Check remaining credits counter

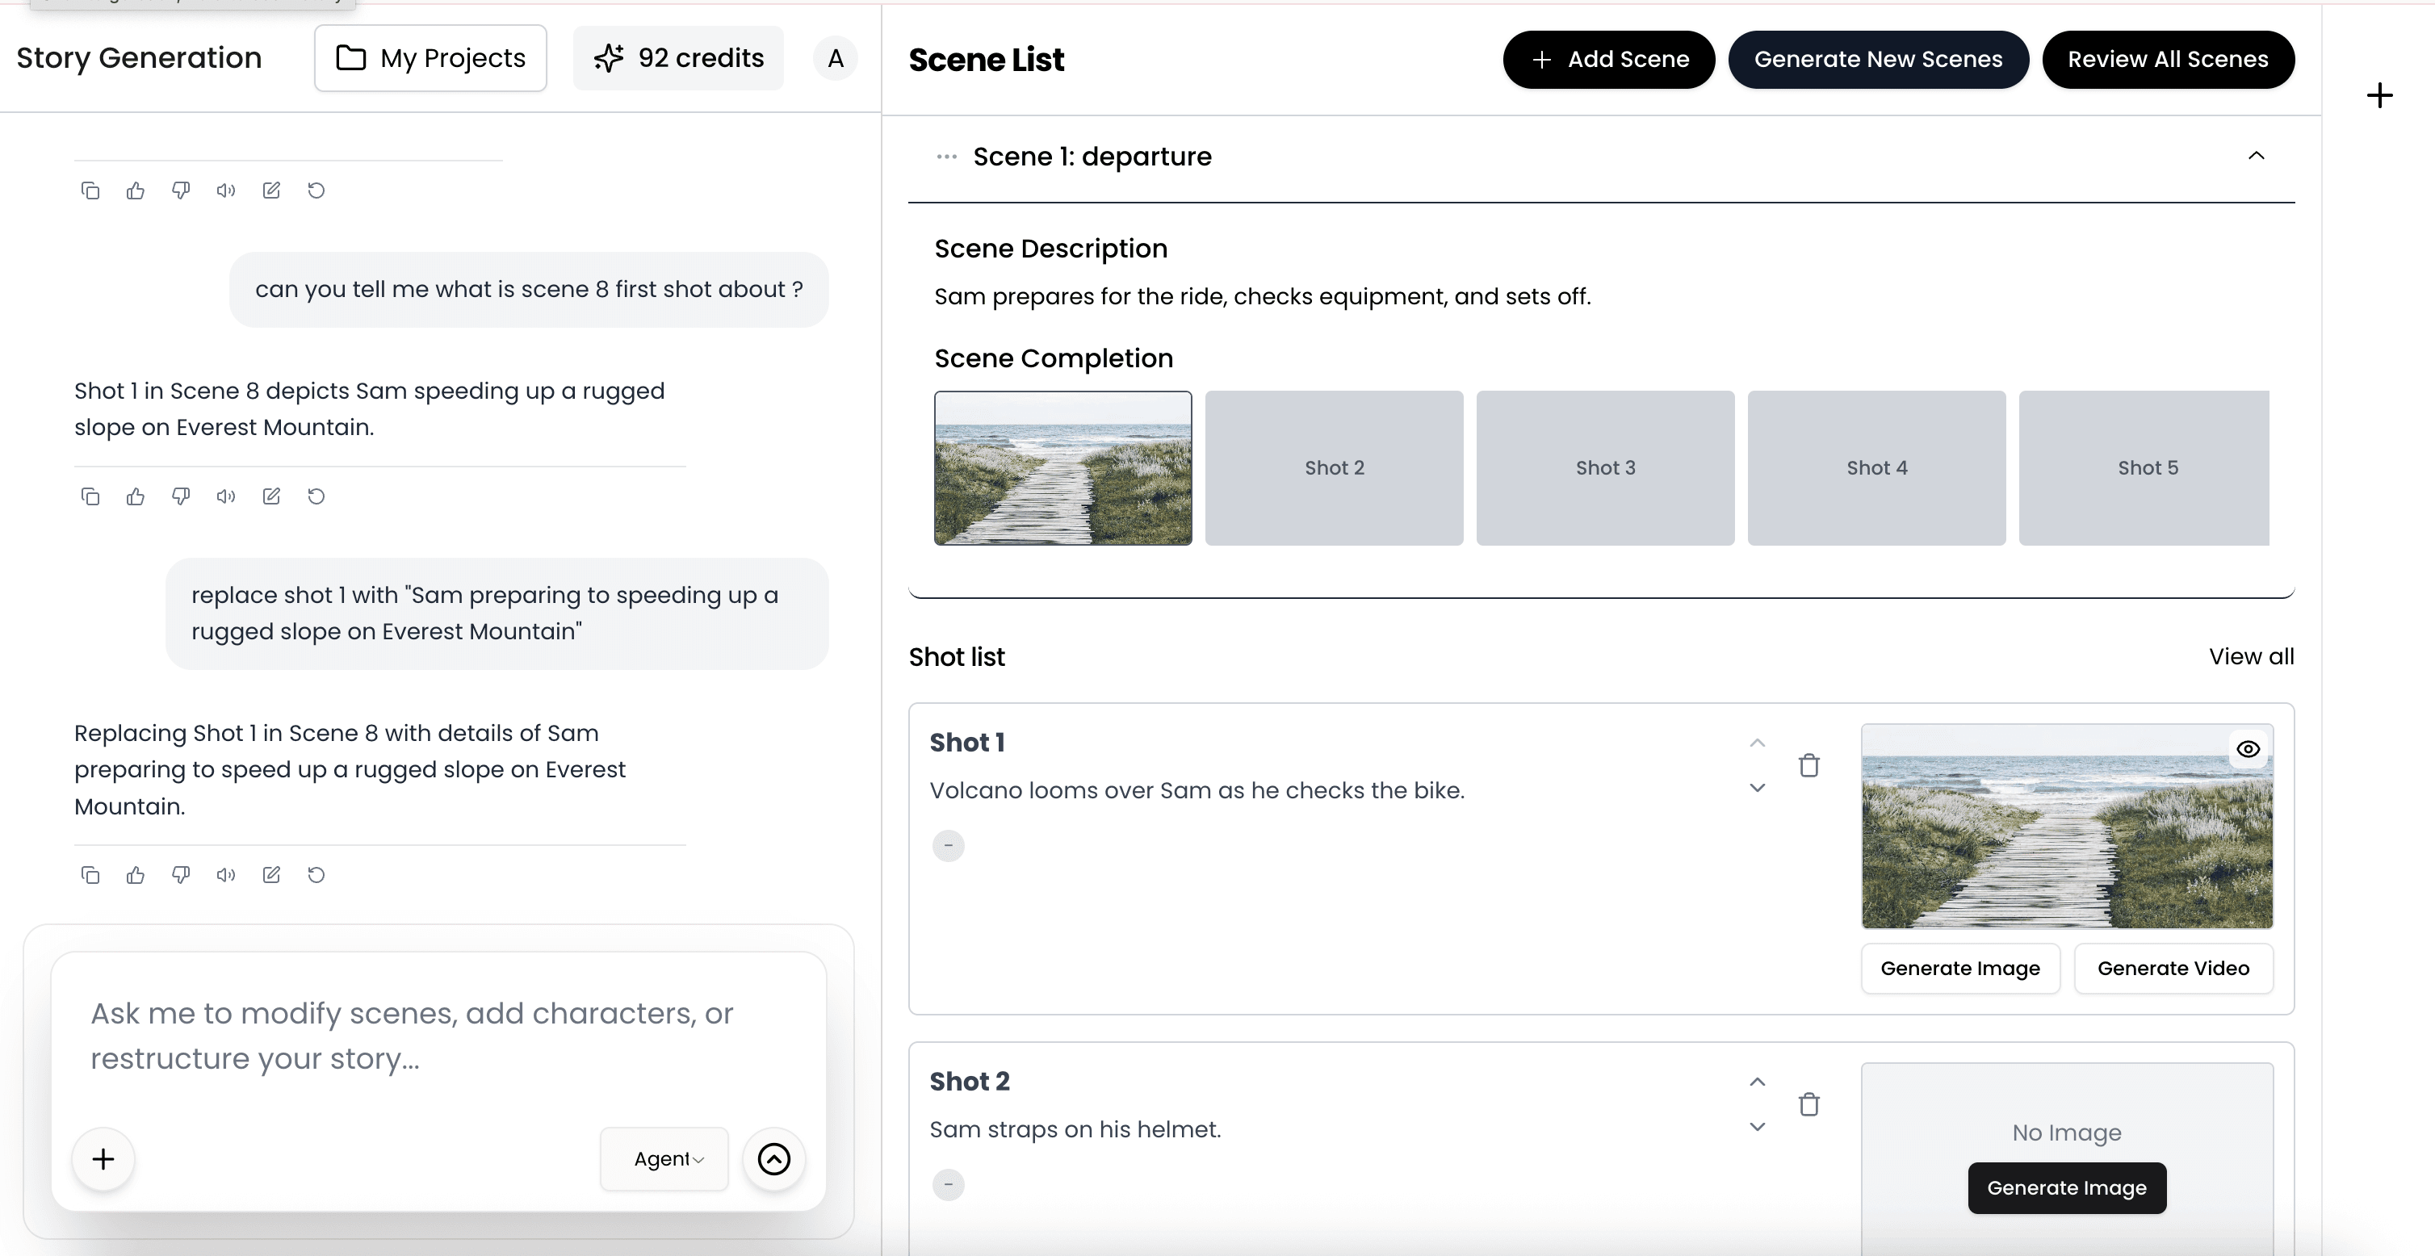pyautogui.click(x=677, y=57)
